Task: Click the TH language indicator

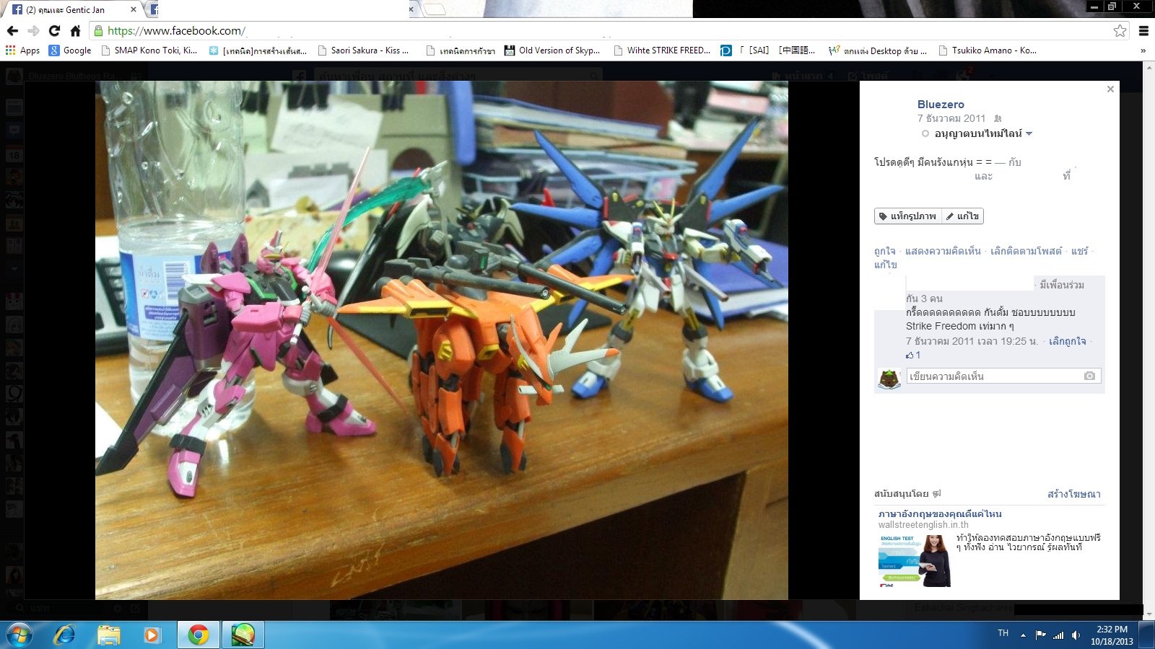Action: (x=1003, y=633)
